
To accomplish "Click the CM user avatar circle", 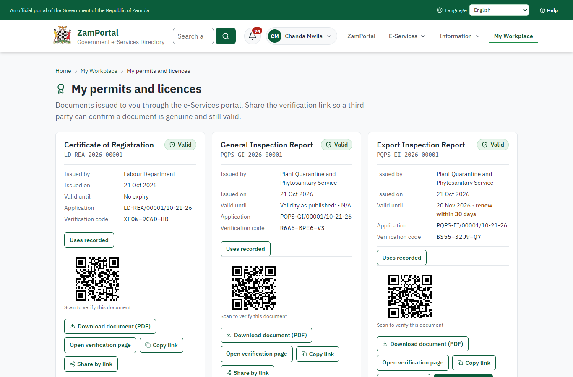I will [275, 36].
